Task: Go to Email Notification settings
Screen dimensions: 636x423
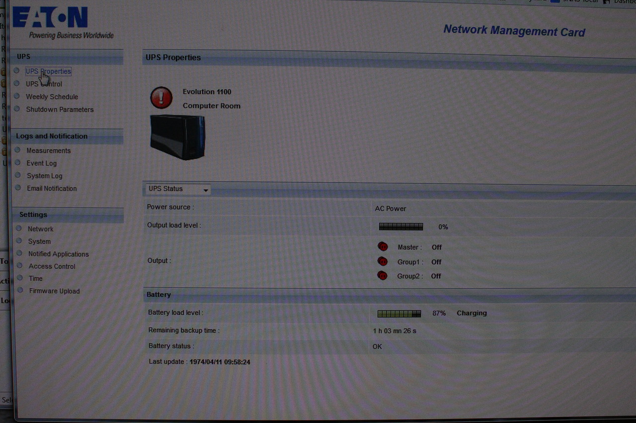Action: pos(52,188)
